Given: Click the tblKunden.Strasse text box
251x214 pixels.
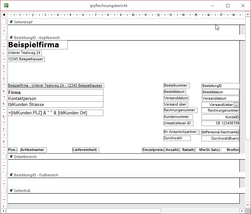Looking at the screenshot, I should 56,105.
